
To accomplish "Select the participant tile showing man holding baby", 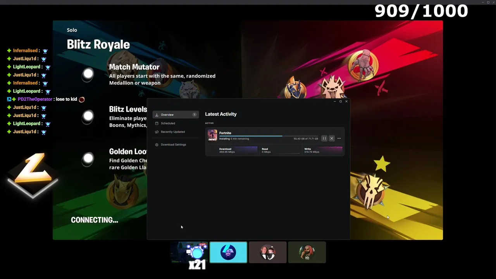I will click(267, 252).
